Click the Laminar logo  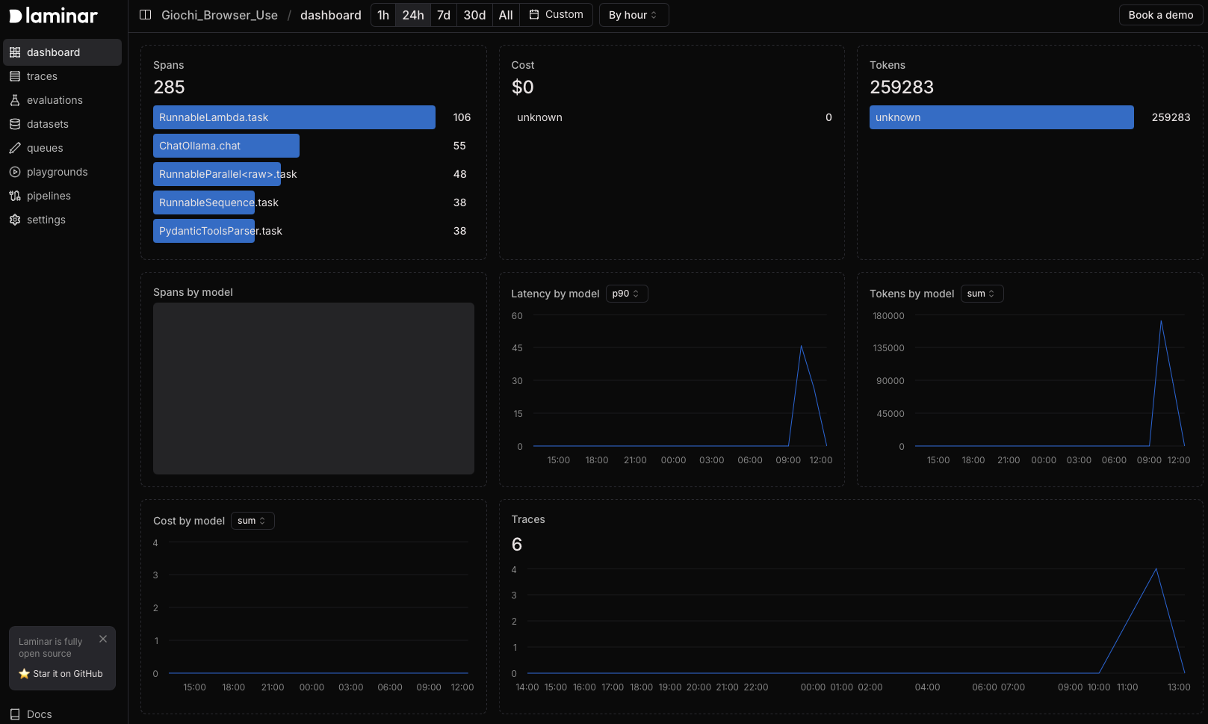pyautogui.click(x=53, y=16)
